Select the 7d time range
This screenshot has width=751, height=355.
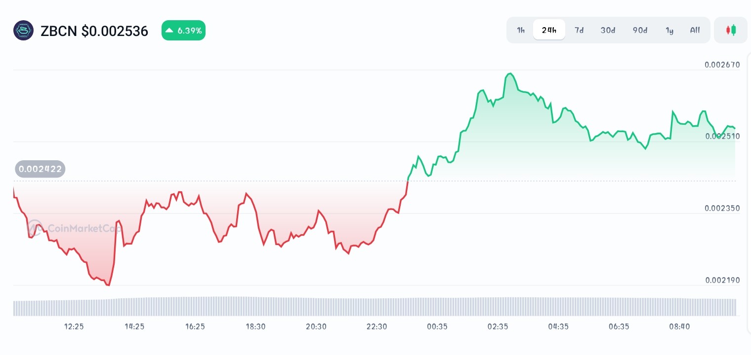pyautogui.click(x=579, y=30)
